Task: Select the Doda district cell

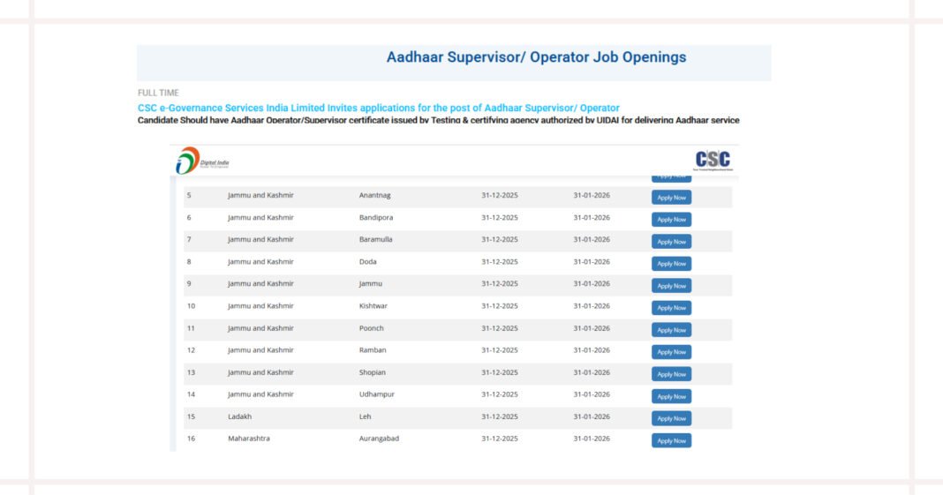Action: [368, 261]
